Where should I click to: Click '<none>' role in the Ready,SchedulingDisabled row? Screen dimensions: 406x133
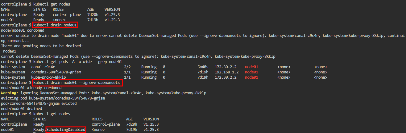point(98,130)
